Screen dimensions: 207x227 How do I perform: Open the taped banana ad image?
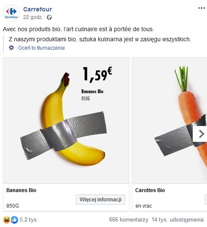coord(66,120)
